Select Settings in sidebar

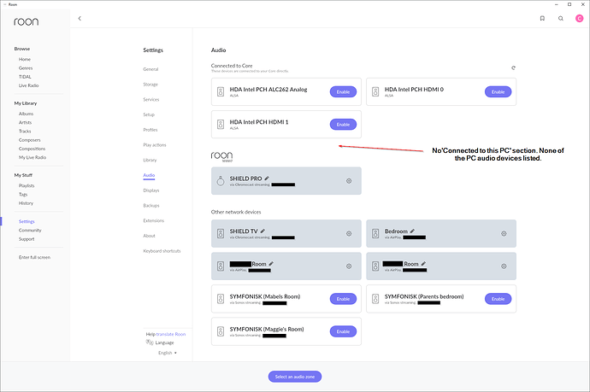27,221
